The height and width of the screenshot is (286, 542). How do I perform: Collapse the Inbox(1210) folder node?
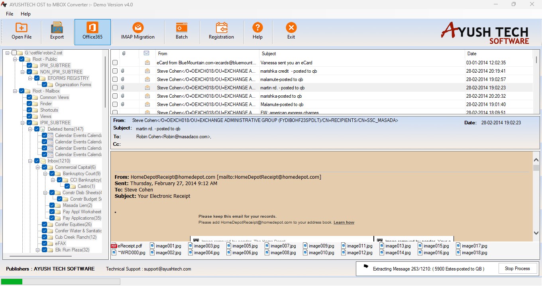tap(30, 161)
